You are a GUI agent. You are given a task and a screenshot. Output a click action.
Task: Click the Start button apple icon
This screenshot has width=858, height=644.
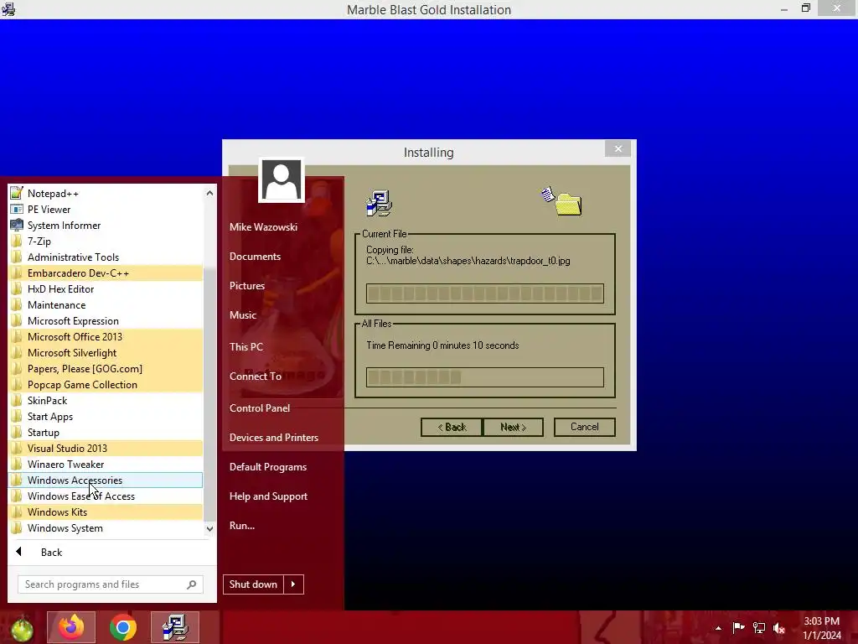pyautogui.click(x=21, y=628)
